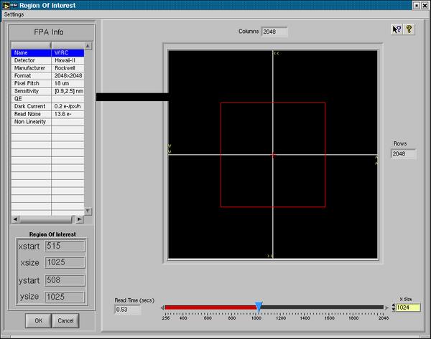The width and height of the screenshot is (431, 339).
Task: Click the context help cursor icon
Action: click(x=395, y=29)
